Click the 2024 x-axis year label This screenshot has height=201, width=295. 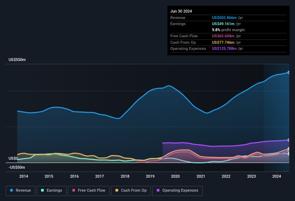click(277, 176)
